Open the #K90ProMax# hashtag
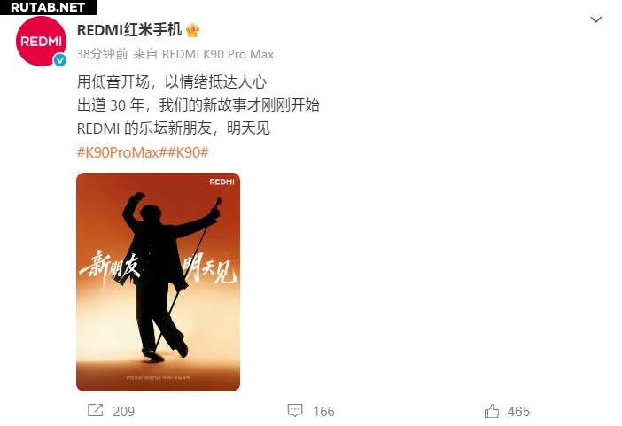Image resolution: width=622 pixels, height=426 pixels. click(121, 152)
